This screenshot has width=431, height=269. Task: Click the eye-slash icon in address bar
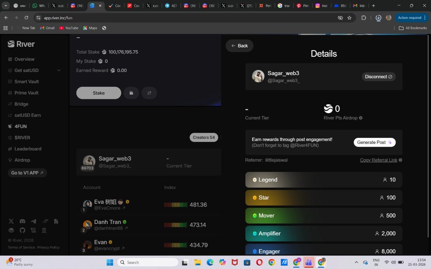click(340, 18)
